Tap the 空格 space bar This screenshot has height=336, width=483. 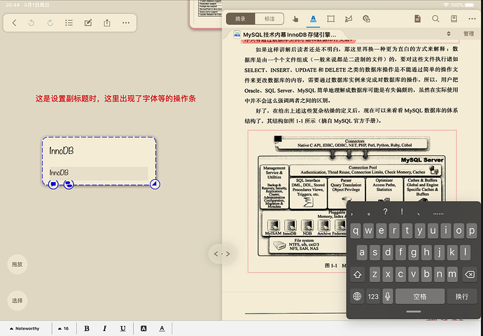click(420, 296)
